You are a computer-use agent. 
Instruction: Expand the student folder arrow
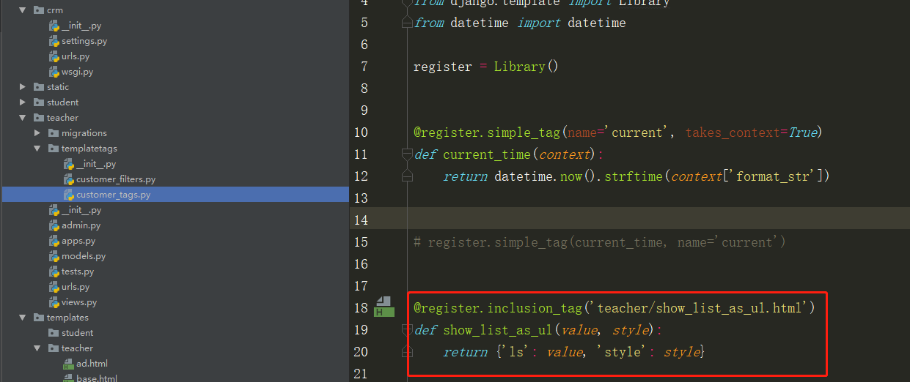(x=23, y=102)
